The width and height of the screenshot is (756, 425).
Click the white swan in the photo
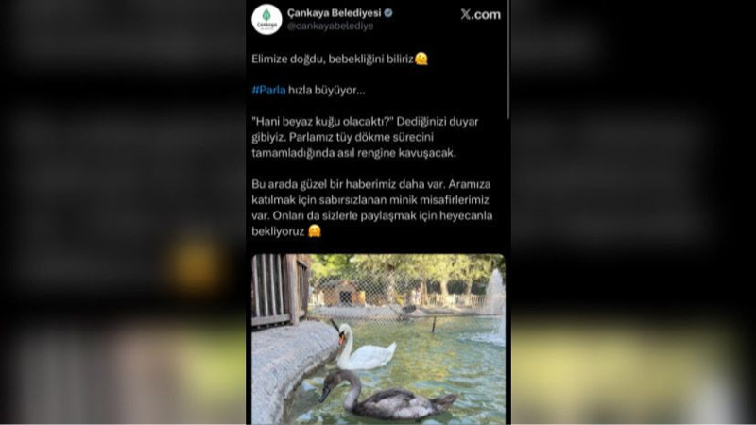pos(363,347)
